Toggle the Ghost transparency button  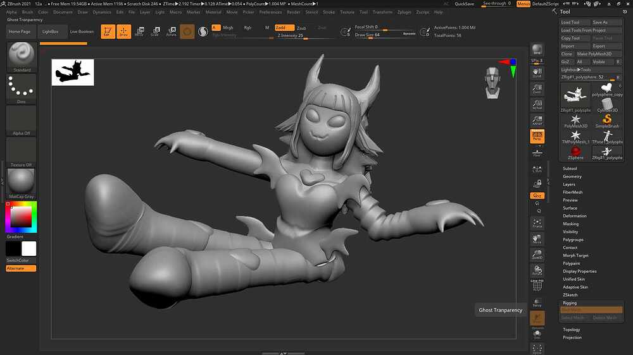(x=537, y=318)
